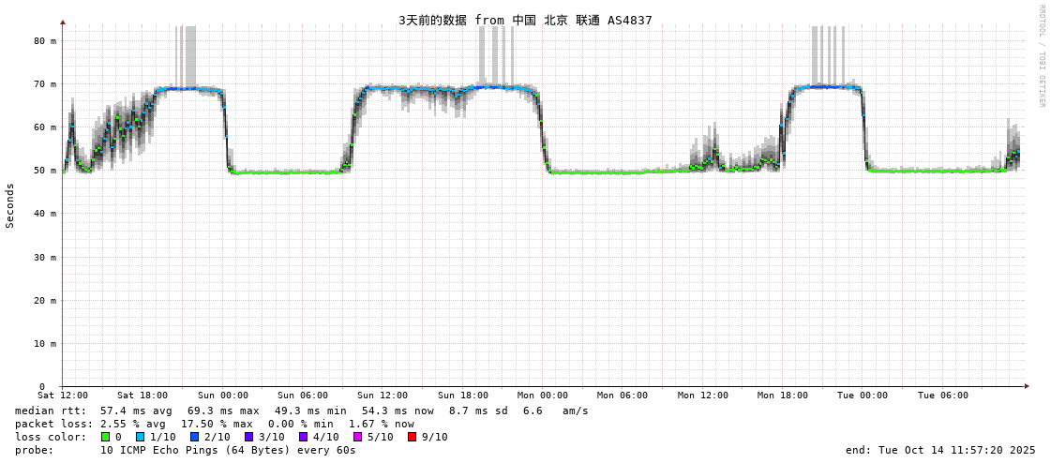Click the graph title mentioning AS4837
The image size is (1051, 463).
point(525,20)
